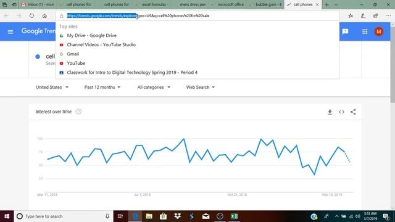Viewport: 395px width, 222px height.
Task: Expand the United States region dropdown
Action: pos(52,87)
